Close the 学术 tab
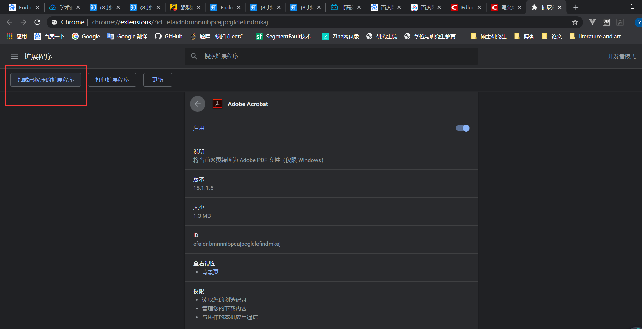 click(78, 7)
